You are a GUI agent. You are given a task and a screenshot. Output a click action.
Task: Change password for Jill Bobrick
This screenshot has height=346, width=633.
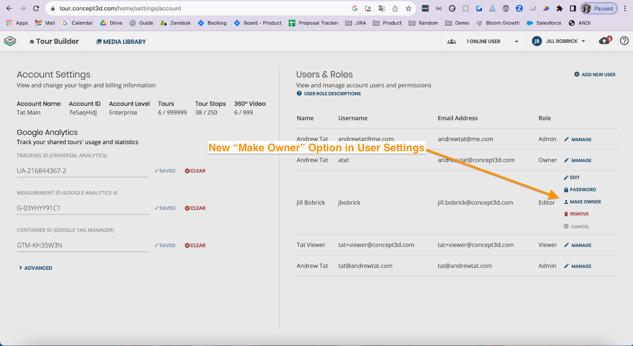pyautogui.click(x=580, y=190)
